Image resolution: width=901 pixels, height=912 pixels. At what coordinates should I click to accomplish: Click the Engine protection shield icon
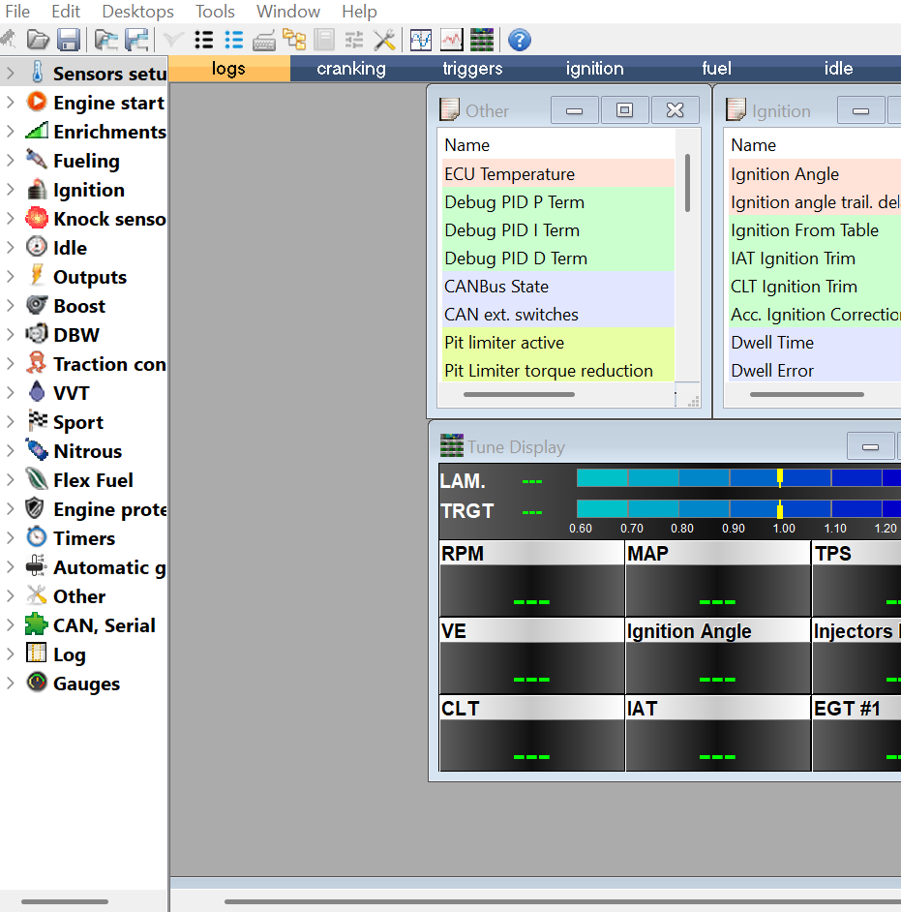point(35,508)
